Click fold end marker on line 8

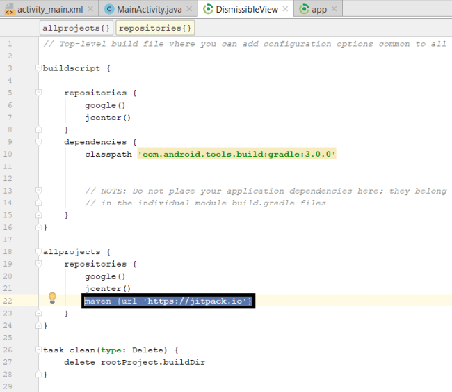38,130
